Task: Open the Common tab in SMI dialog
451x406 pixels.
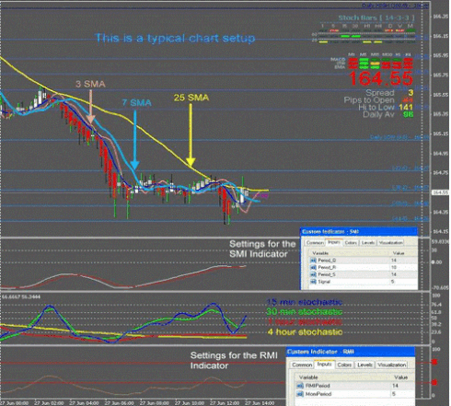Action: tap(315, 242)
